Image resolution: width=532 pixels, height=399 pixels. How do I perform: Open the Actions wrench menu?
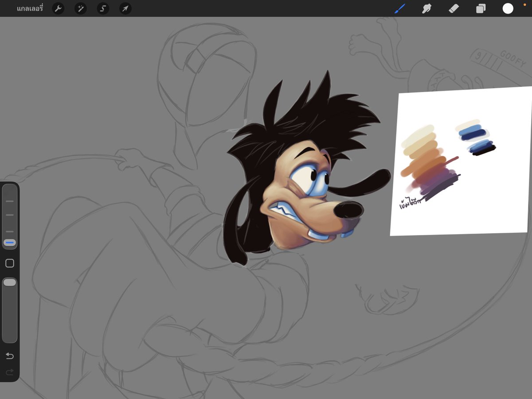pyautogui.click(x=58, y=8)
